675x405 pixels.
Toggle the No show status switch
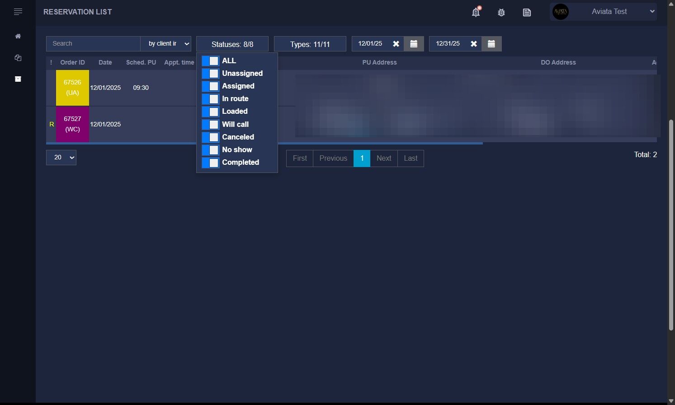pyautogui.click(x=211, y=150)
